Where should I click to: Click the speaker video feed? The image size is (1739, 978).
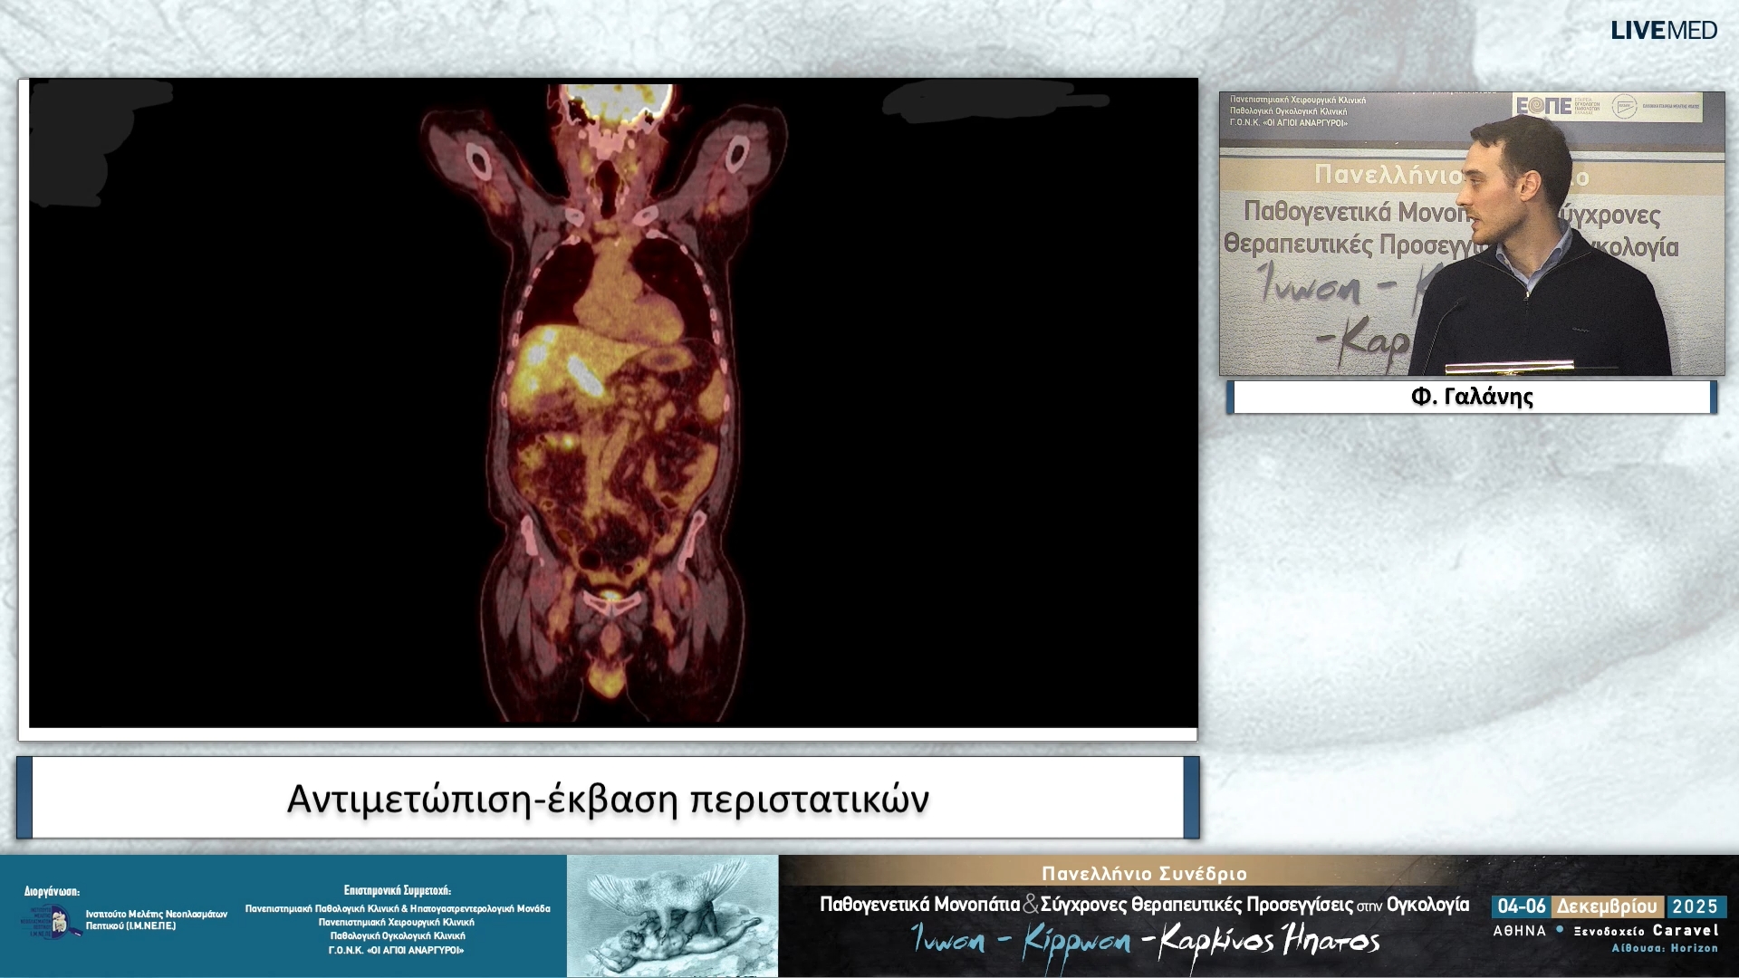coord(1472,234)
